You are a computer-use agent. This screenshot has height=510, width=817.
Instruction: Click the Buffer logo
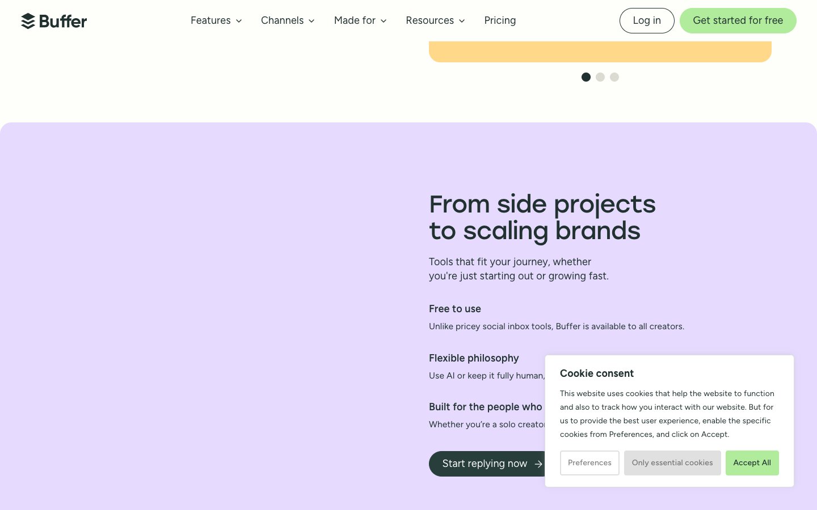coord(54,21)
